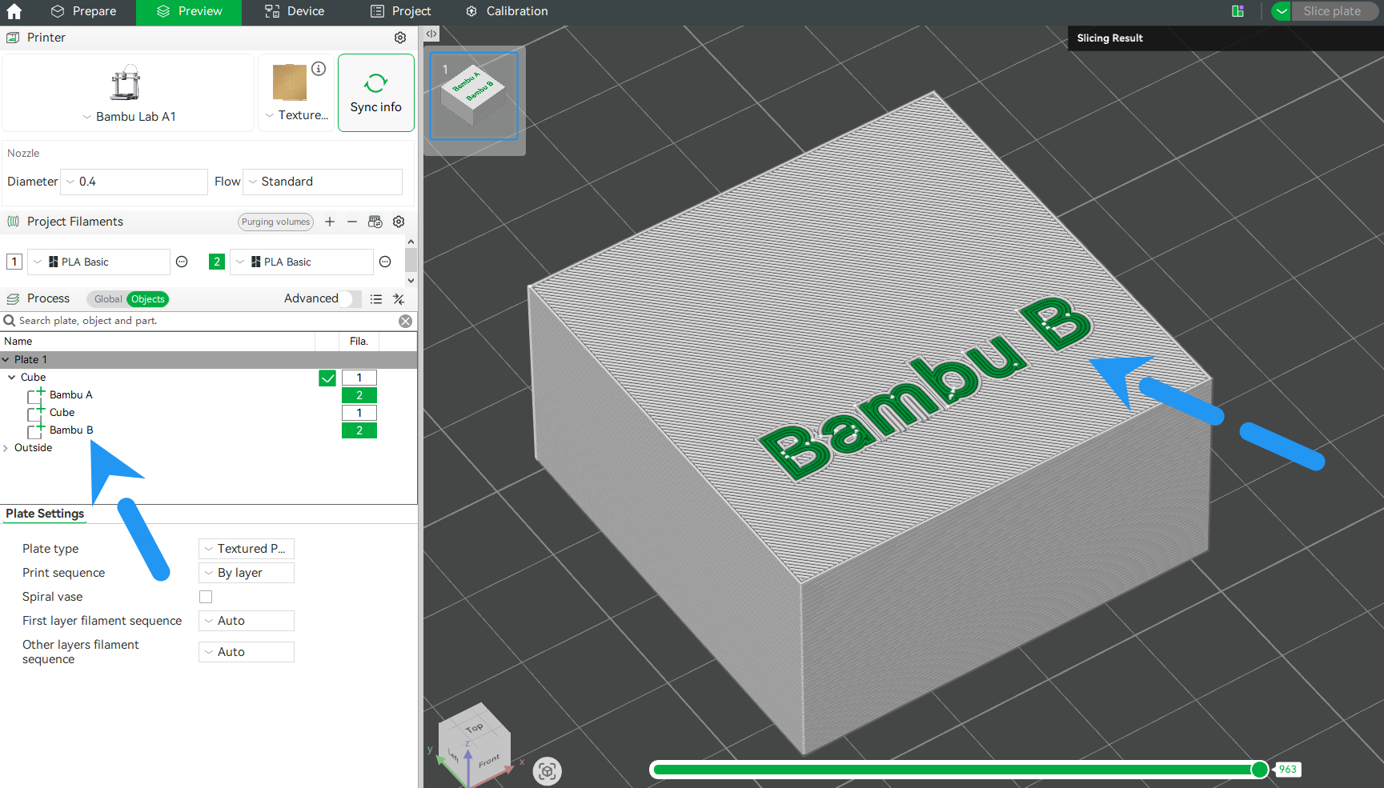Image resolution: width=1384 pixels, height=788 pixels.
Task: Click the Top face of the view cube
Action: click(x=475, y=727)
